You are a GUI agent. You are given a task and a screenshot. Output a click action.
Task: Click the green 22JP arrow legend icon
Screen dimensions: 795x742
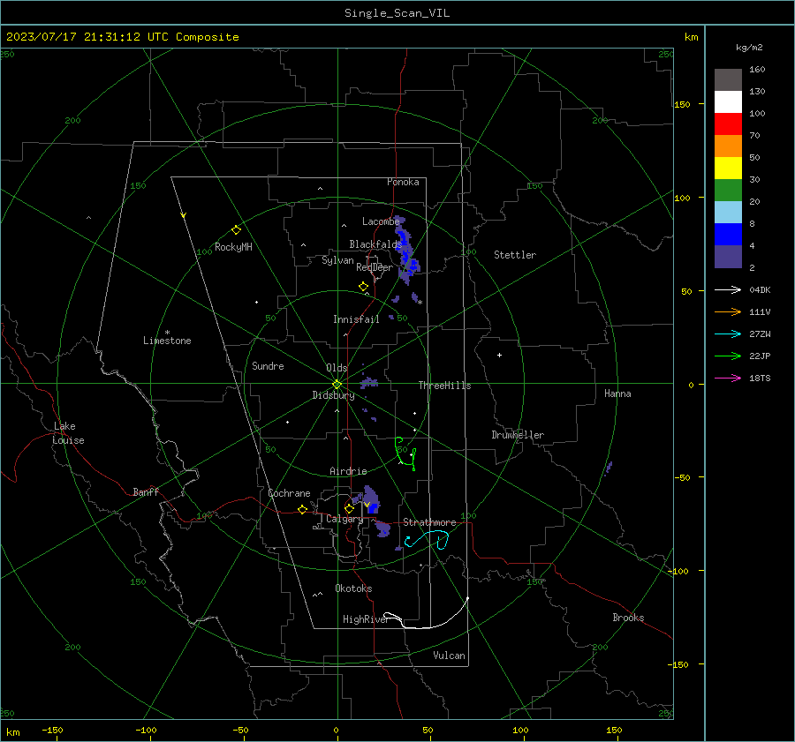[x=728, y=356]
